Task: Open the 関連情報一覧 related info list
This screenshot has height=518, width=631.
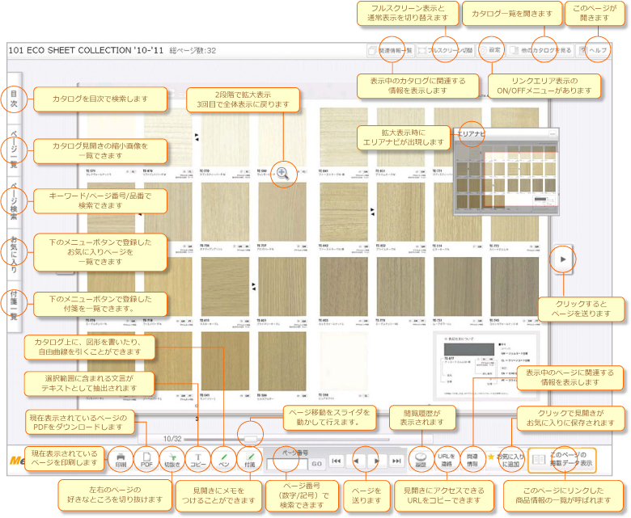Action: [x=391, y=50]
